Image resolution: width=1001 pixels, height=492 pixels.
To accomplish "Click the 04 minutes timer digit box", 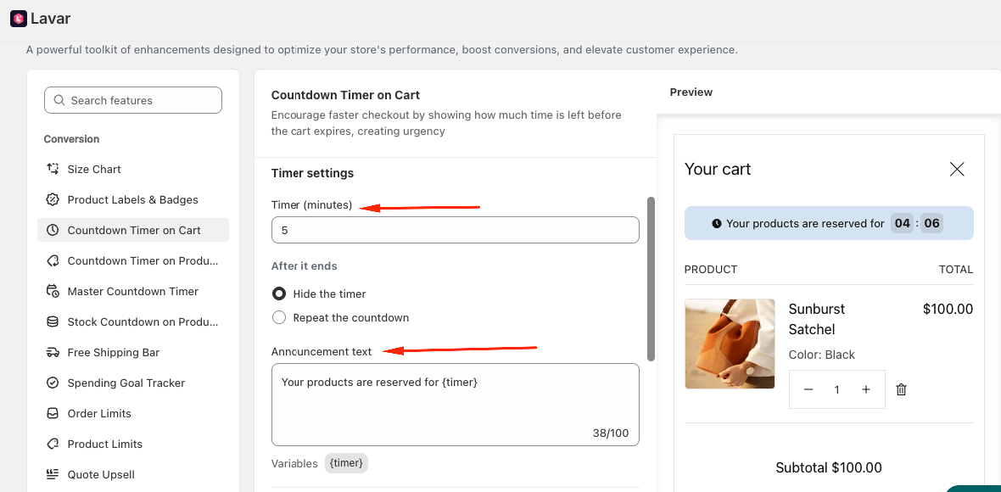I will click(x=902, y=223).
